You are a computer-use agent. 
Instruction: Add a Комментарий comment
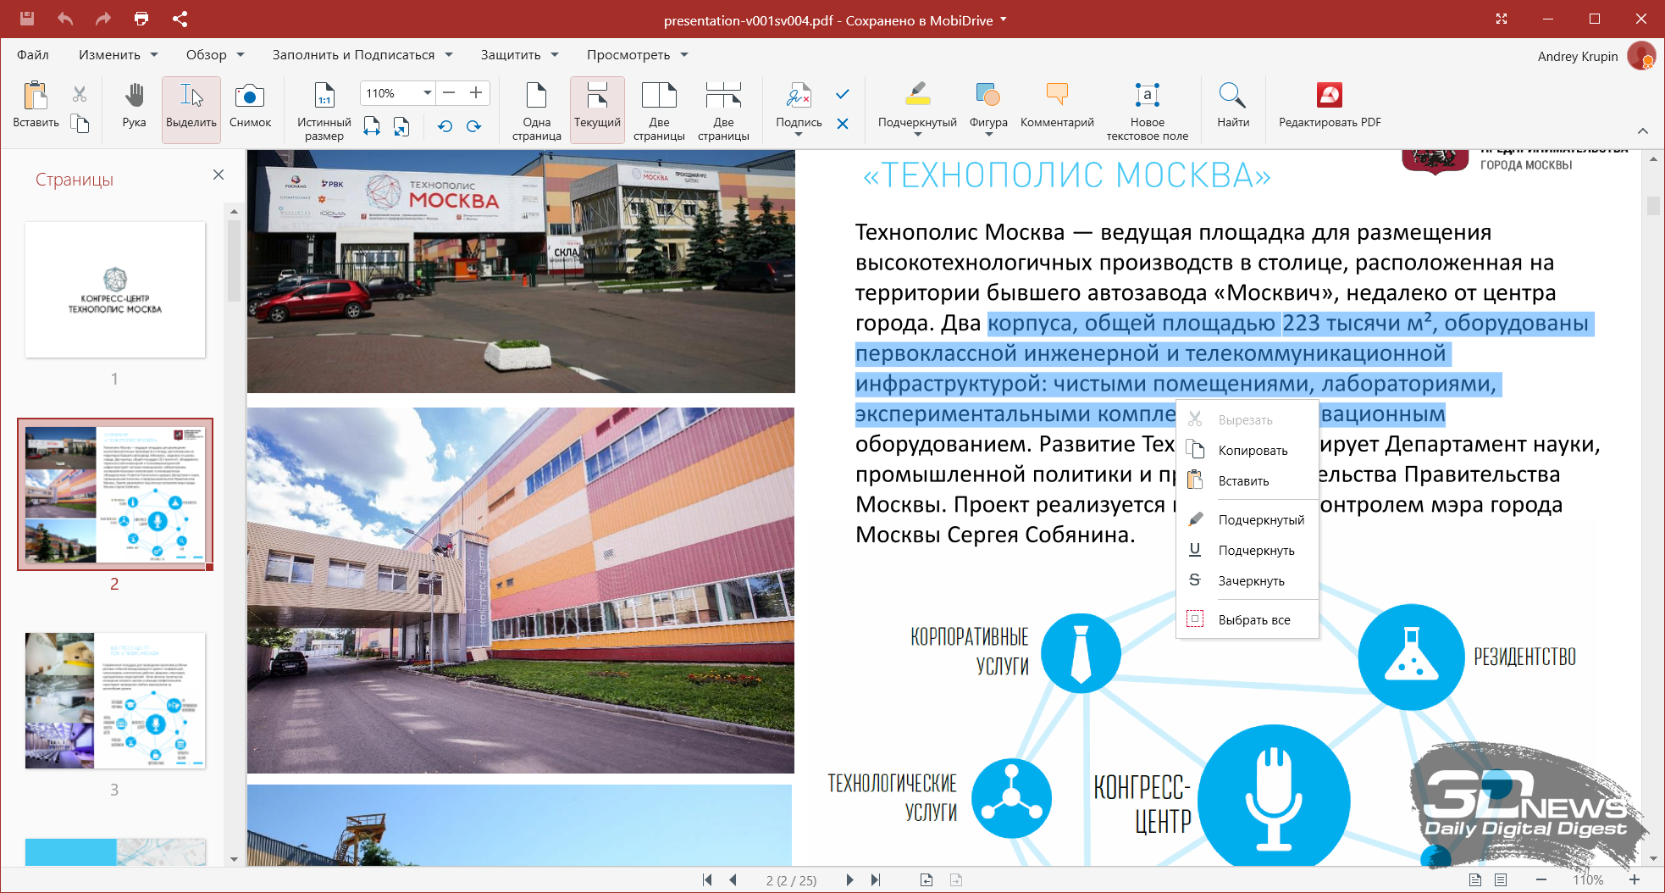pyautogui.click(x=1057, y=105)
